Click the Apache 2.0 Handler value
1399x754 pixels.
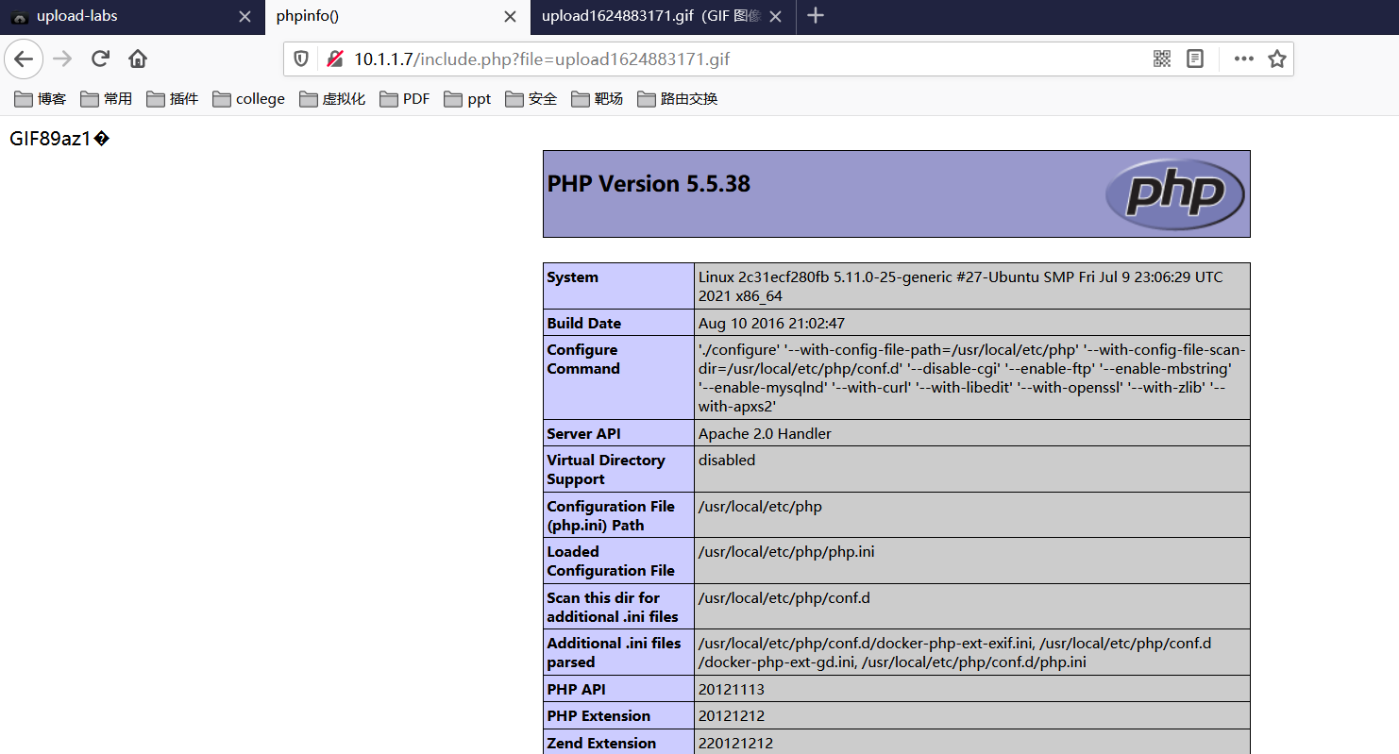pyautogui.click(x=765, y=433)
